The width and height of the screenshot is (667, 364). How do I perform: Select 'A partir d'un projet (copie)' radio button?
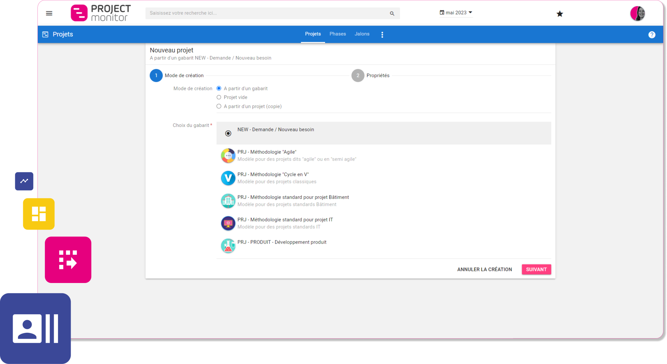pos(219,106)
